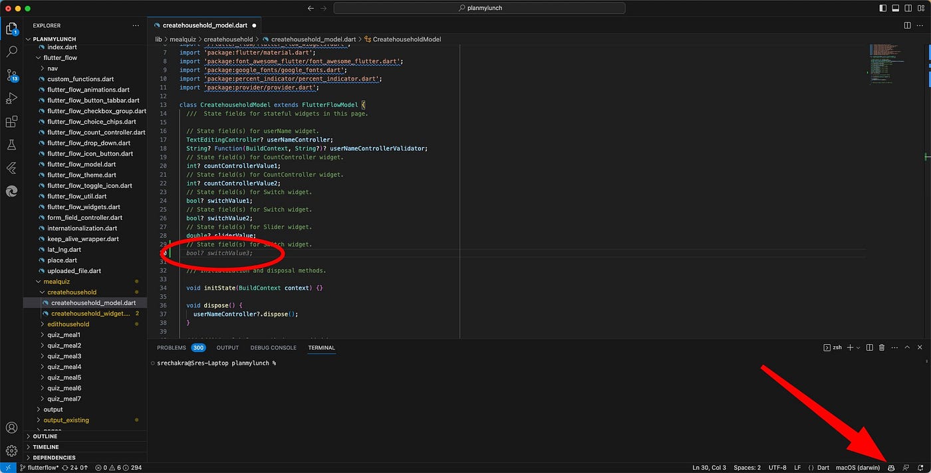
Task: Open the Run and Debug view
Action: (11, 98)
